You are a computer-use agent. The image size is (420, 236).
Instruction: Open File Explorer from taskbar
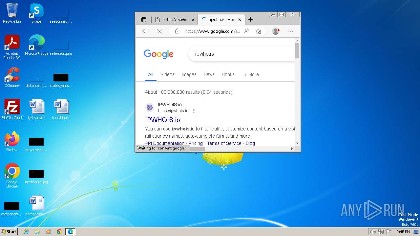click(37, 232)
